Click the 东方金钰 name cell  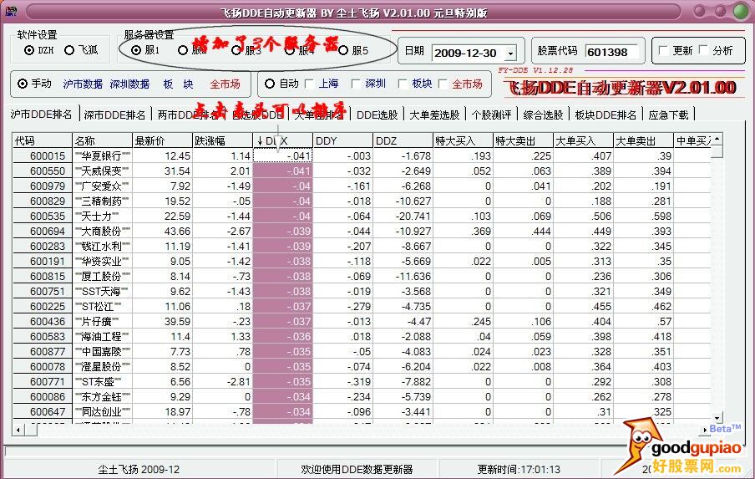pos(102,396)
